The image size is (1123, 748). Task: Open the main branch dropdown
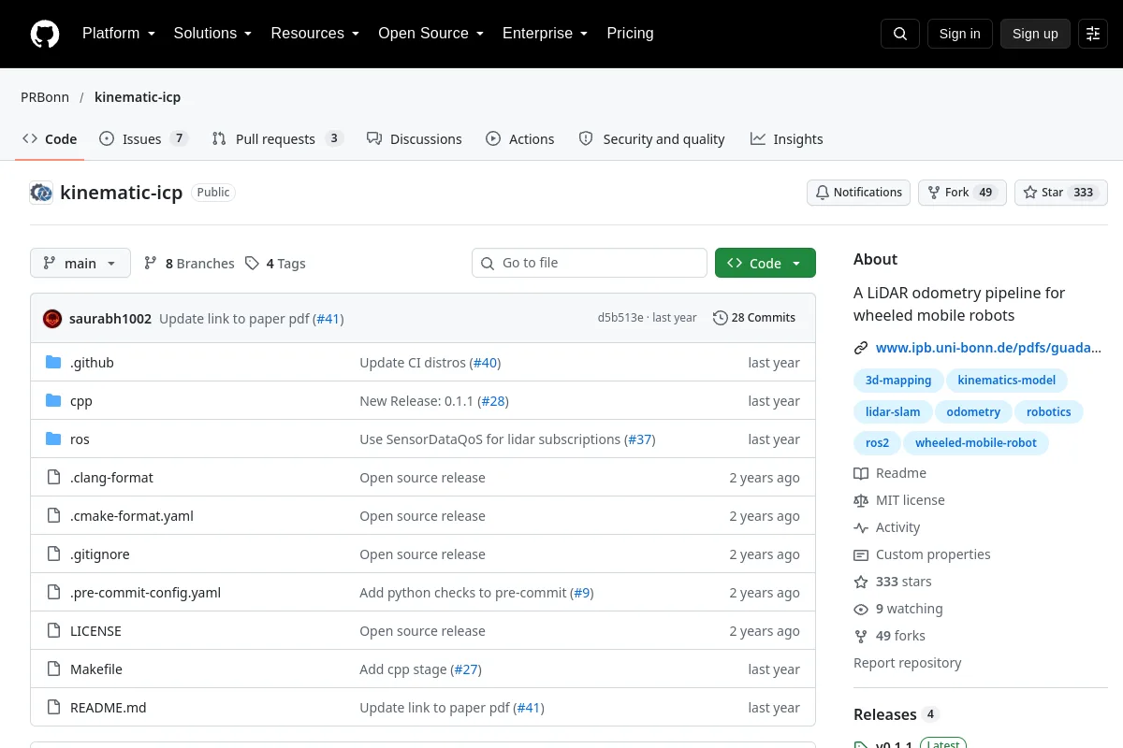pos(80,264)
